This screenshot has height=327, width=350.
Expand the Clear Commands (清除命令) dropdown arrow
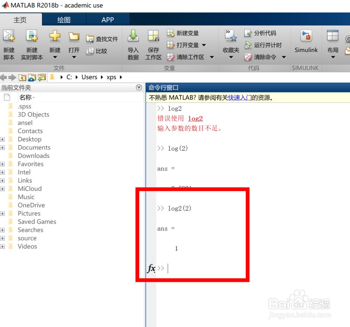[284, 57]
